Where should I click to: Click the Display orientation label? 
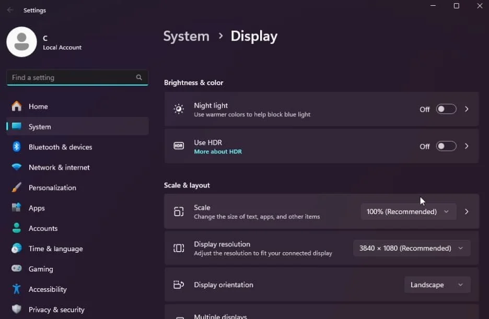224,285
